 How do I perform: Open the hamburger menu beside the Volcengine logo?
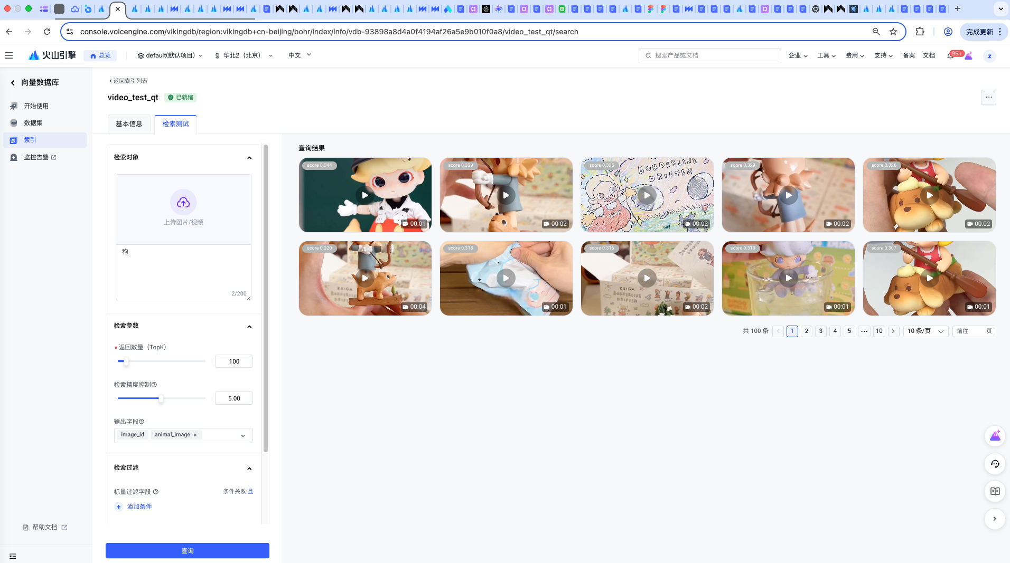9,55
